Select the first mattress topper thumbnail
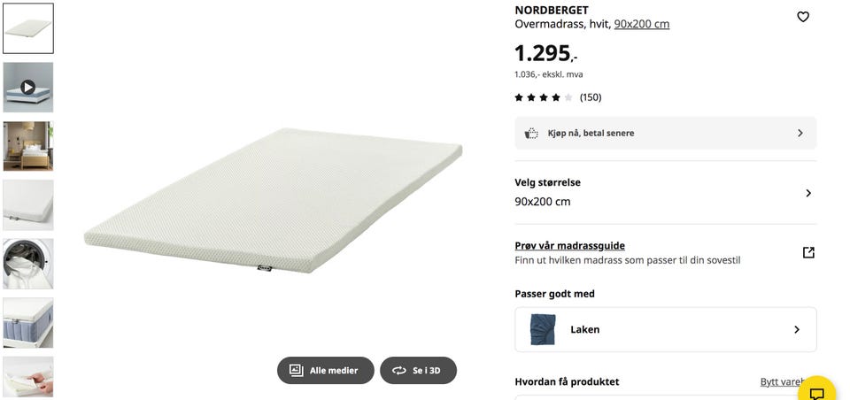 (28, 28)
